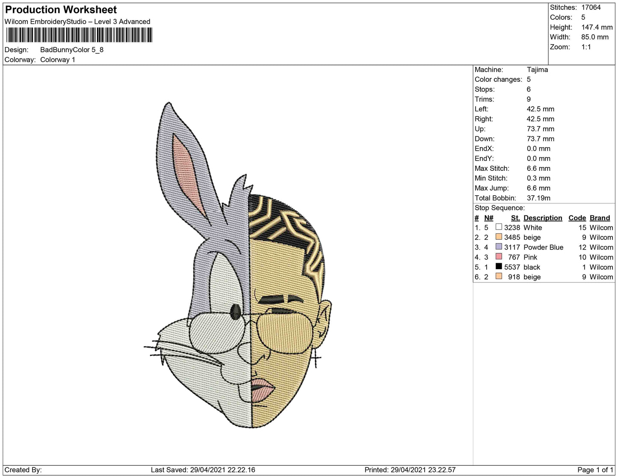The width and height of the screenshot is (618, 476).
Task: Click the "Max Stitch:" label
Action: click(492, 168)
